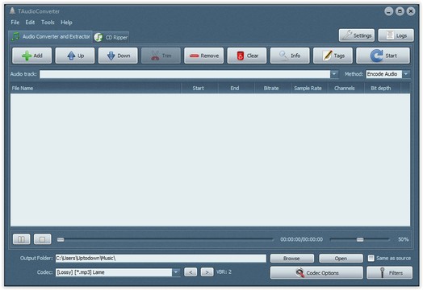Click the Browse button for the output folder

[292, 259]
